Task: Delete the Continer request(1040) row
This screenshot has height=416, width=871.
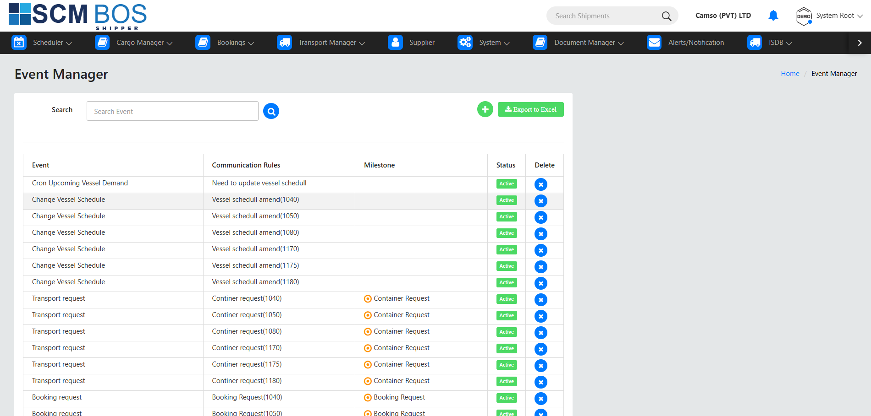Action: pyautogui.click(x=541, y=300)
